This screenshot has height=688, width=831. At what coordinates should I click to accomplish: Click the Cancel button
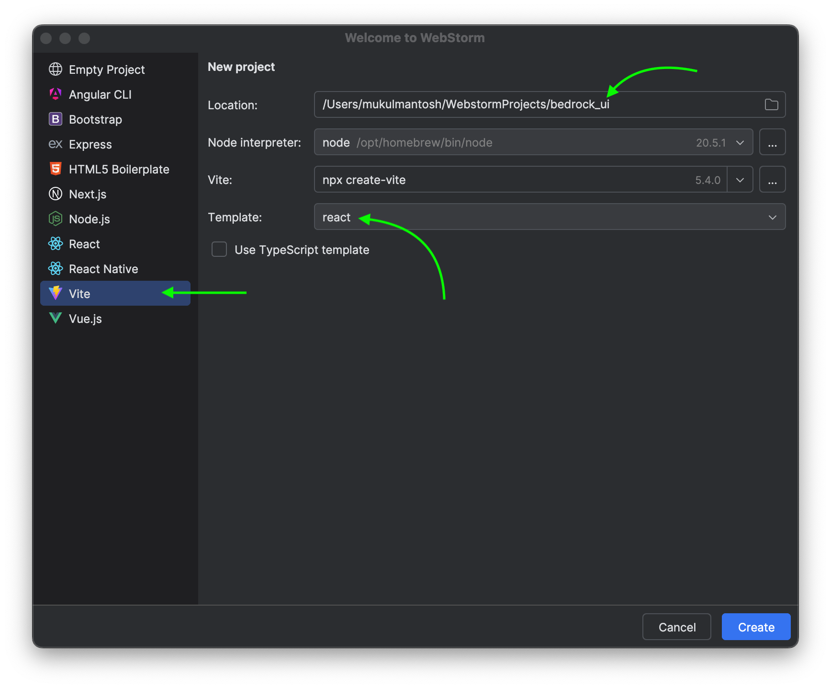[676, 626]
